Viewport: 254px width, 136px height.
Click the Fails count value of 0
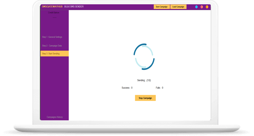coord(162,88)
